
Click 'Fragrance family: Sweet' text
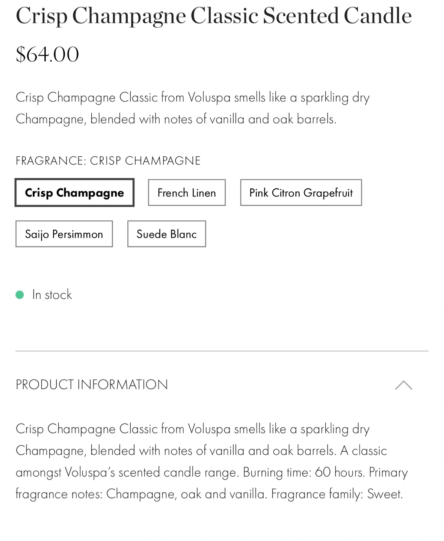pos(337,494)
